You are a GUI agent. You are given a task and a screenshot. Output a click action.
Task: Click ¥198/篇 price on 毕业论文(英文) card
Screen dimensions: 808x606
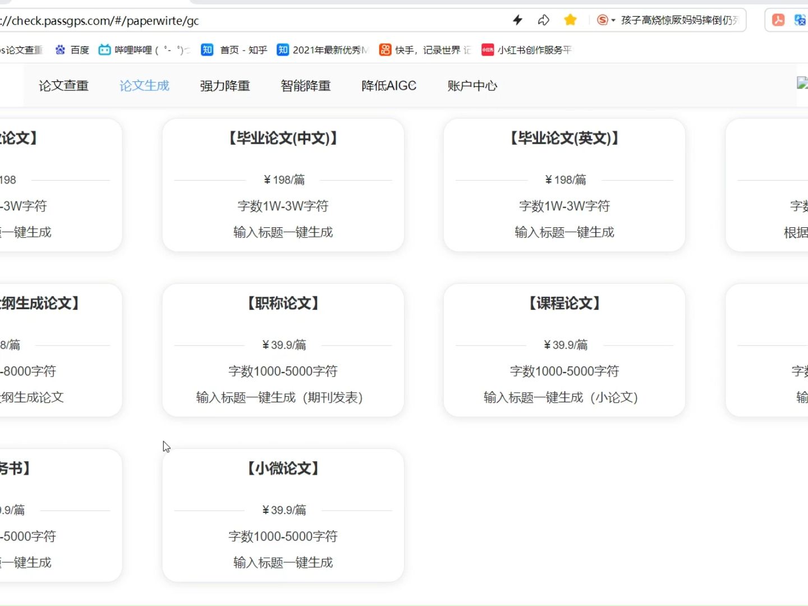[565, 180]
